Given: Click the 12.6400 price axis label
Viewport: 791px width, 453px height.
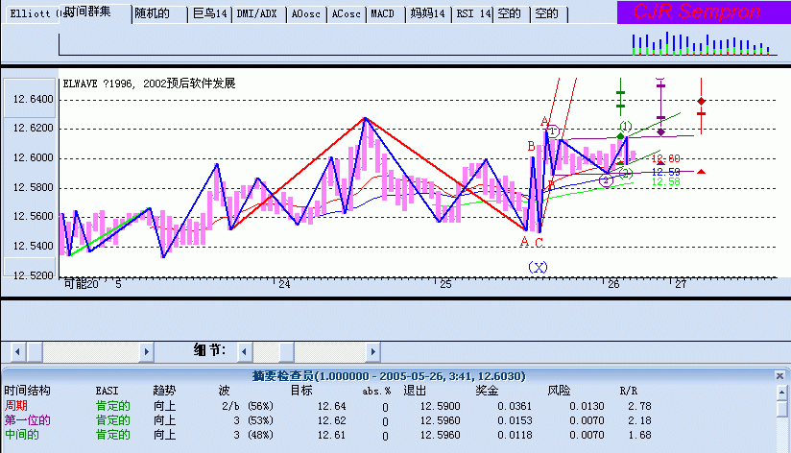Looking at the screenshot, I should 33,100.
